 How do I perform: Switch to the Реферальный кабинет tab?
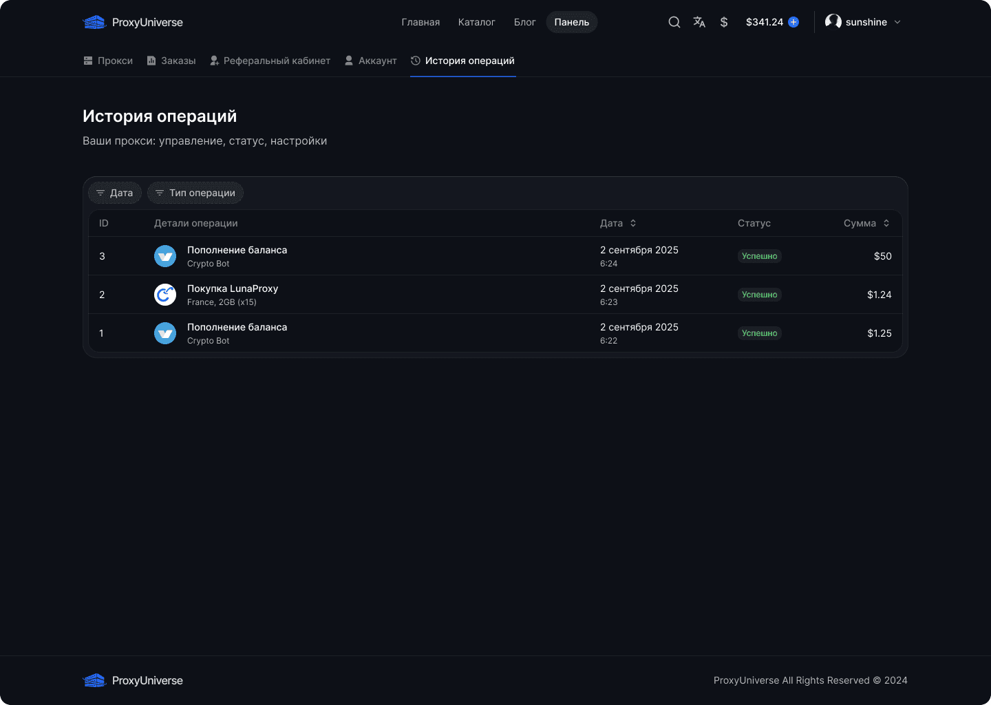point(270,61)
